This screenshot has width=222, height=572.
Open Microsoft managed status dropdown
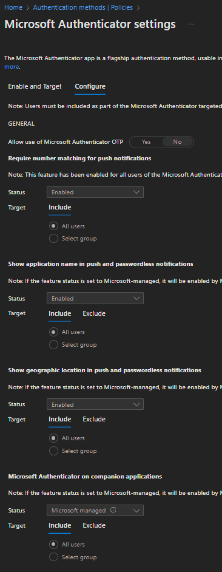coord(95,510)
